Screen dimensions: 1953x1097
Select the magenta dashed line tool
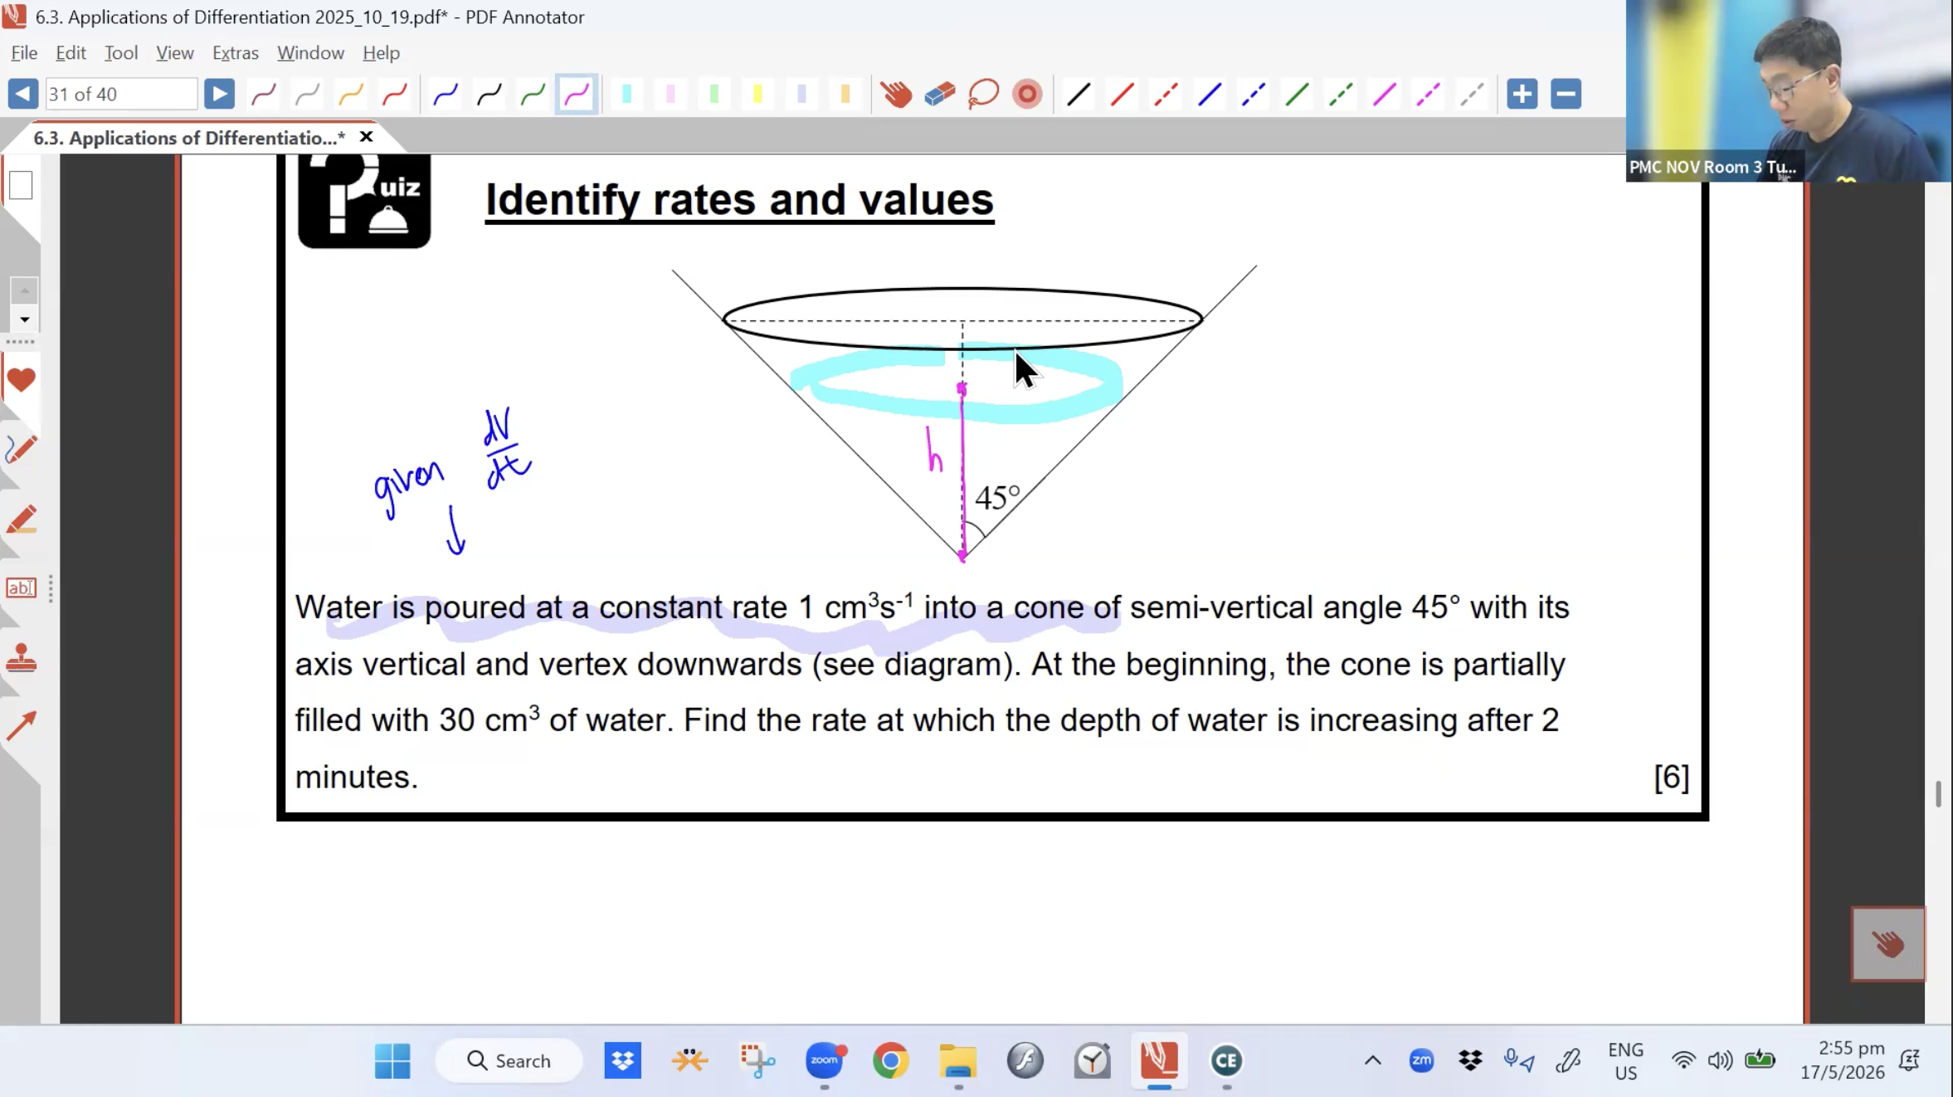tap(1428, 94)
